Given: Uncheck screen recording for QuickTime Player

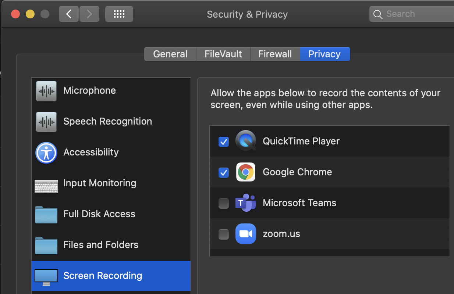Looking at the screenshot, I should click(224, 141).
